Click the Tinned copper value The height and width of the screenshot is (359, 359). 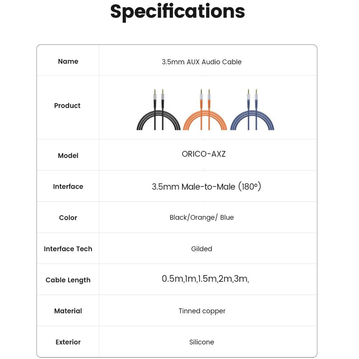(202, 311)
